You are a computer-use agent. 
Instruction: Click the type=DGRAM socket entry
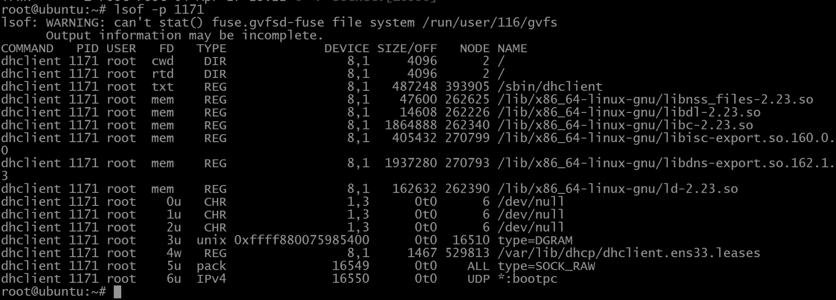click(535, 240)
